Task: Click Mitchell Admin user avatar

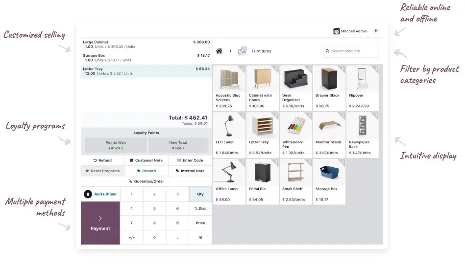Action: click(x=337, y=31)
